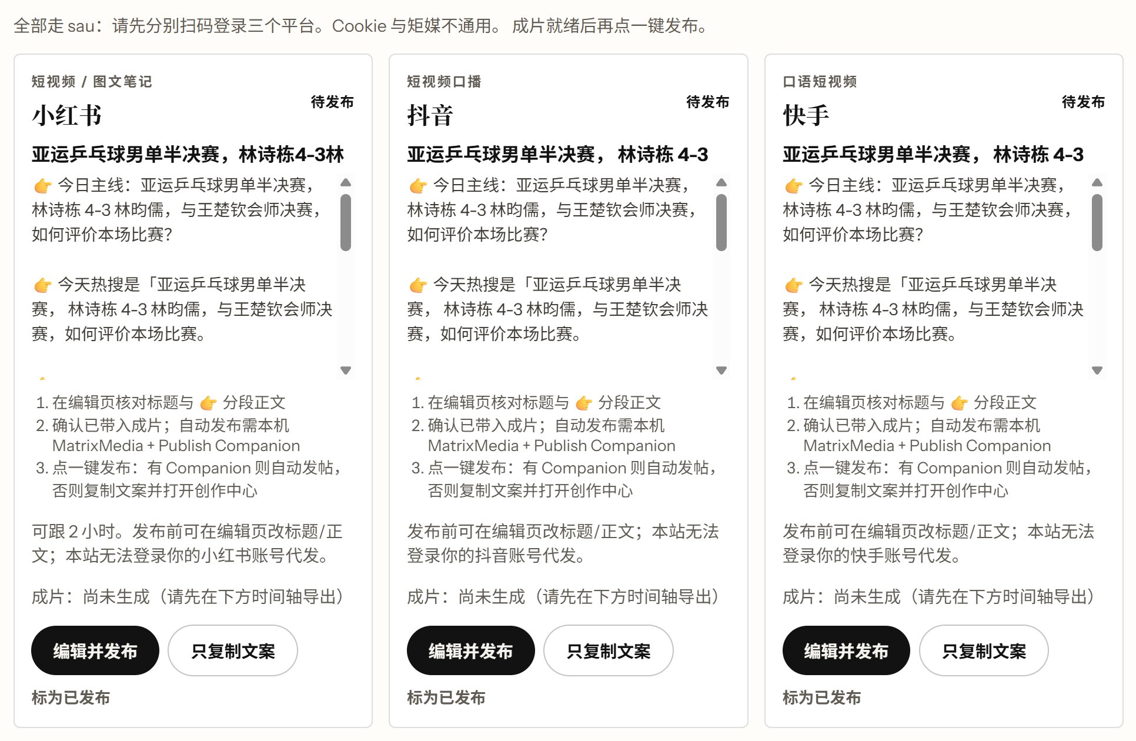1136x741 pixels.
Task: Click 只复制文案 on 快手 card
Action: point(984,650)
